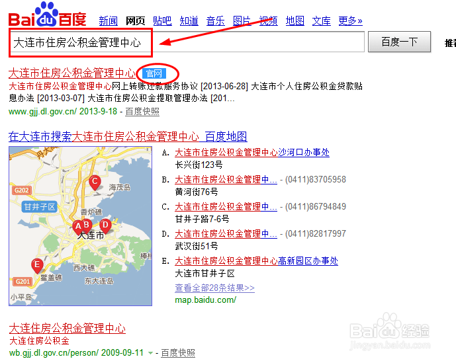
Task: Open 查看全部28条结果>> link
Action: tap(214, 288)
